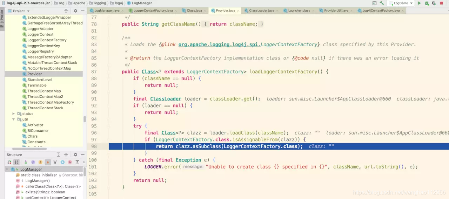Collapse the util folder in Project tree
This screenshot has height=199, width=449.
pos(14,119)
